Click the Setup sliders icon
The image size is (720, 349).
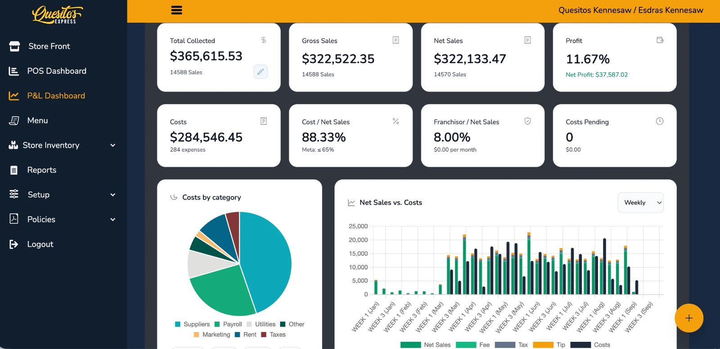pyautogui.click(x=14, y=194)
